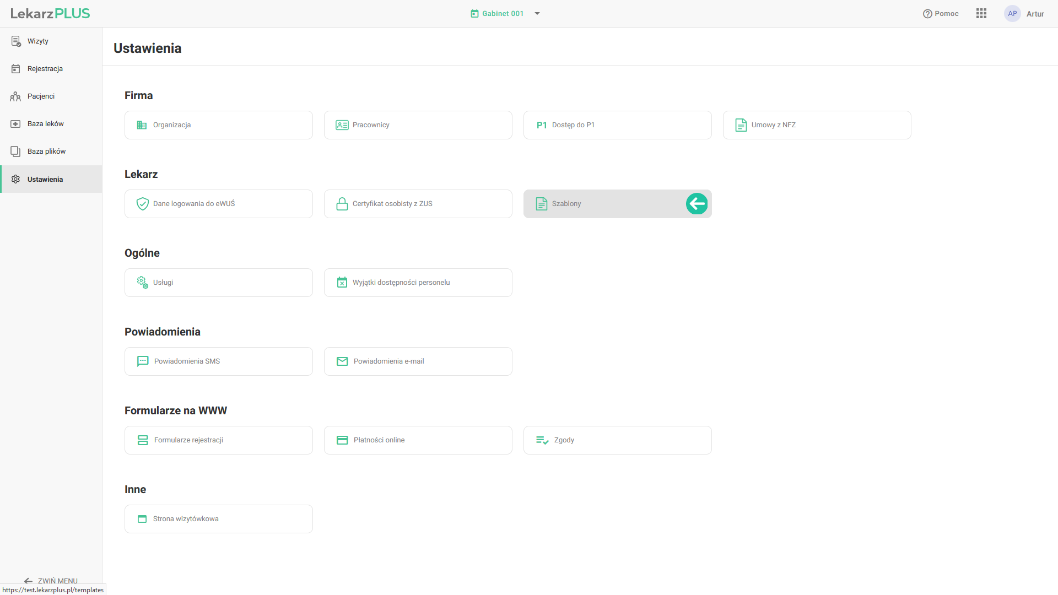Viewport: 1058px width, 595px height.
Task: Click the gear icon for Usługi
Action: (142, 283)
